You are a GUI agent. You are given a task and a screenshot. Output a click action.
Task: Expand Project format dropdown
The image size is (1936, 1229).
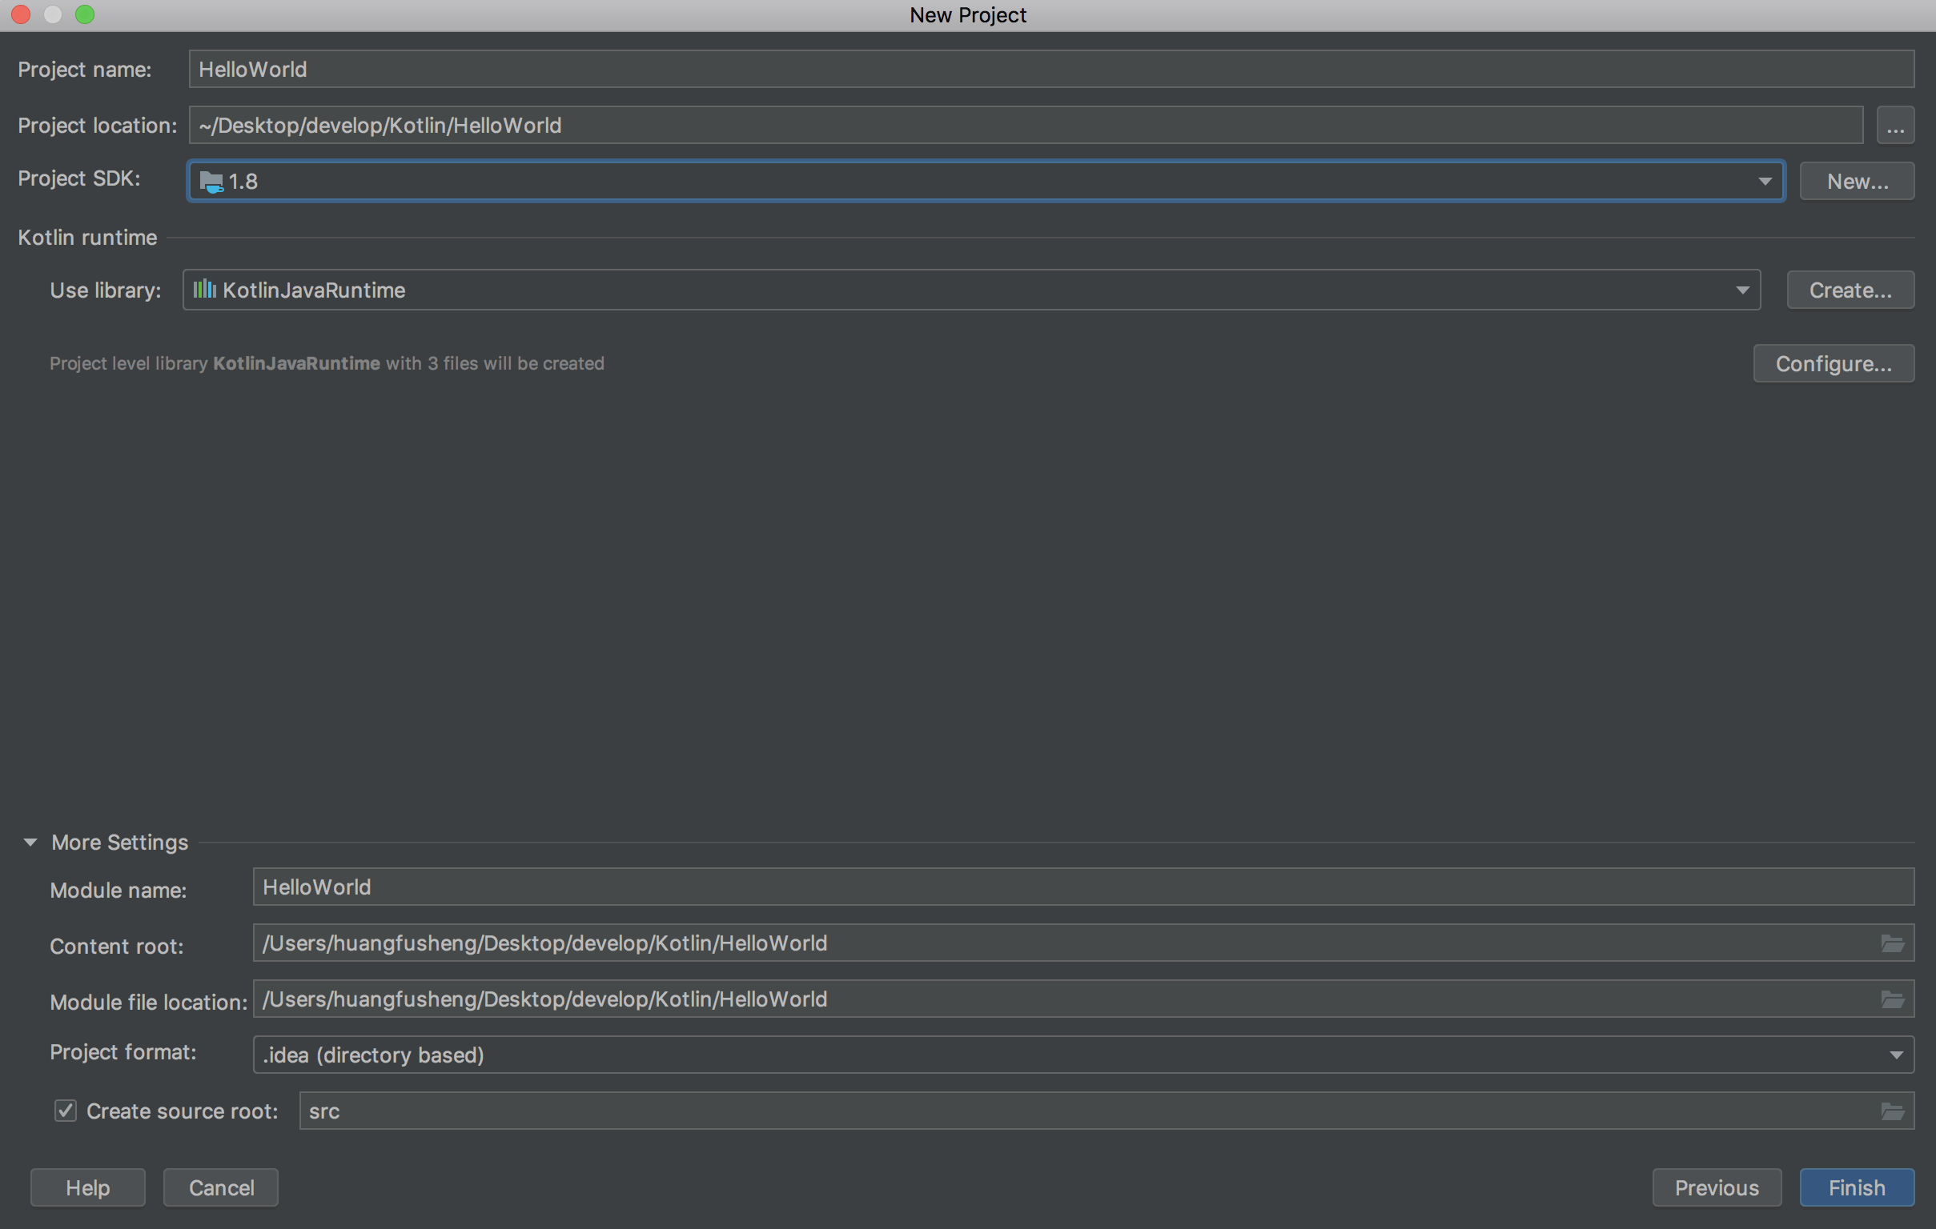pos(1895,1055)
